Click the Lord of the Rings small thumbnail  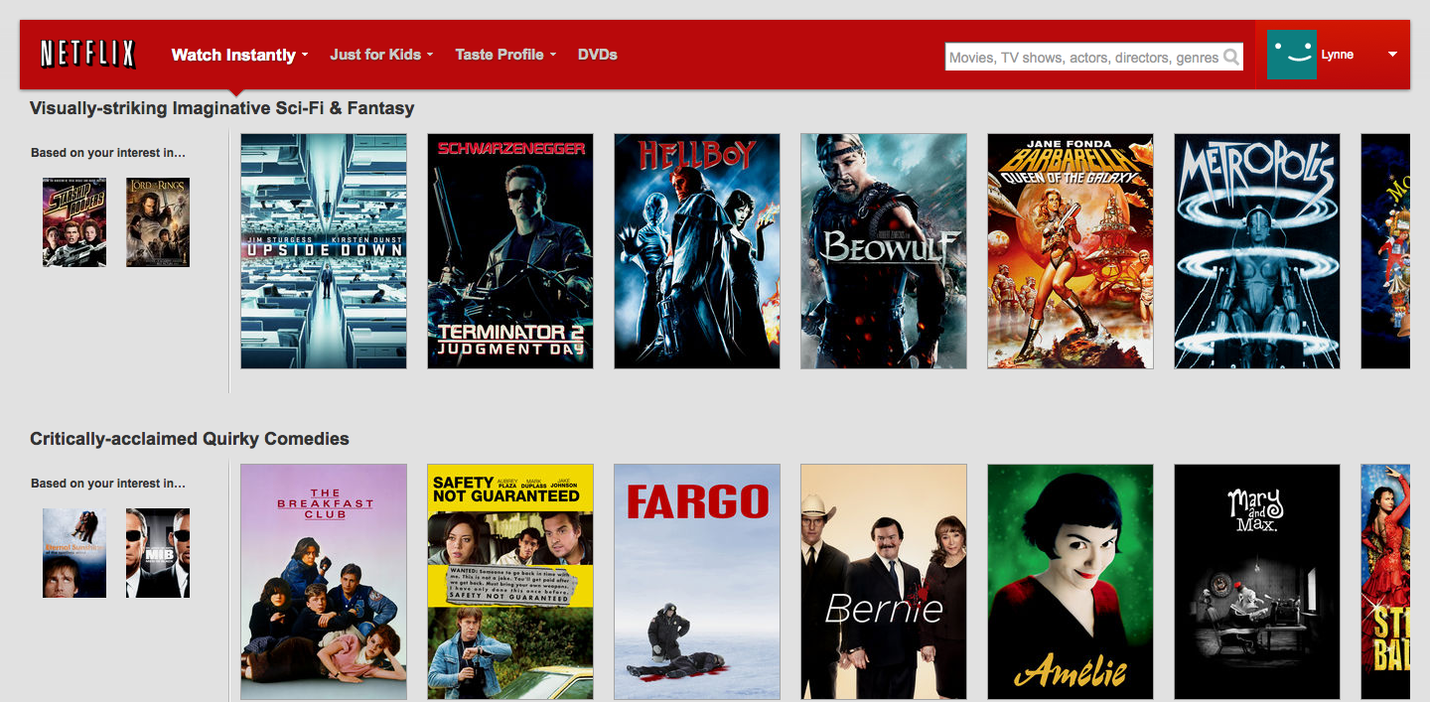(x=158, y=222)
